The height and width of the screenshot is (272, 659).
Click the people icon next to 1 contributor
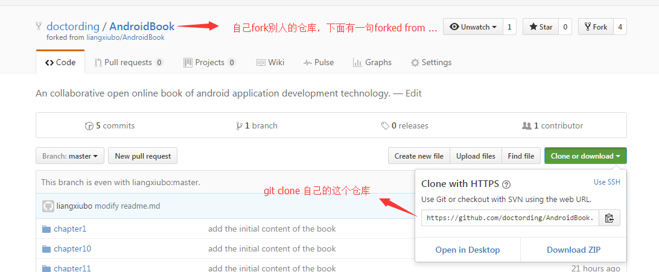click(x=527, y=125)
